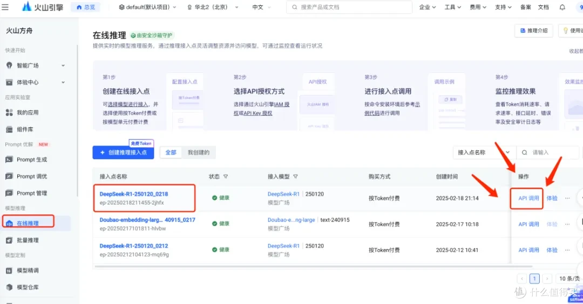Screen dimensions: 583x304
Task: Expand 智能广场 chevron in sidebar
Action: (63, 65)
